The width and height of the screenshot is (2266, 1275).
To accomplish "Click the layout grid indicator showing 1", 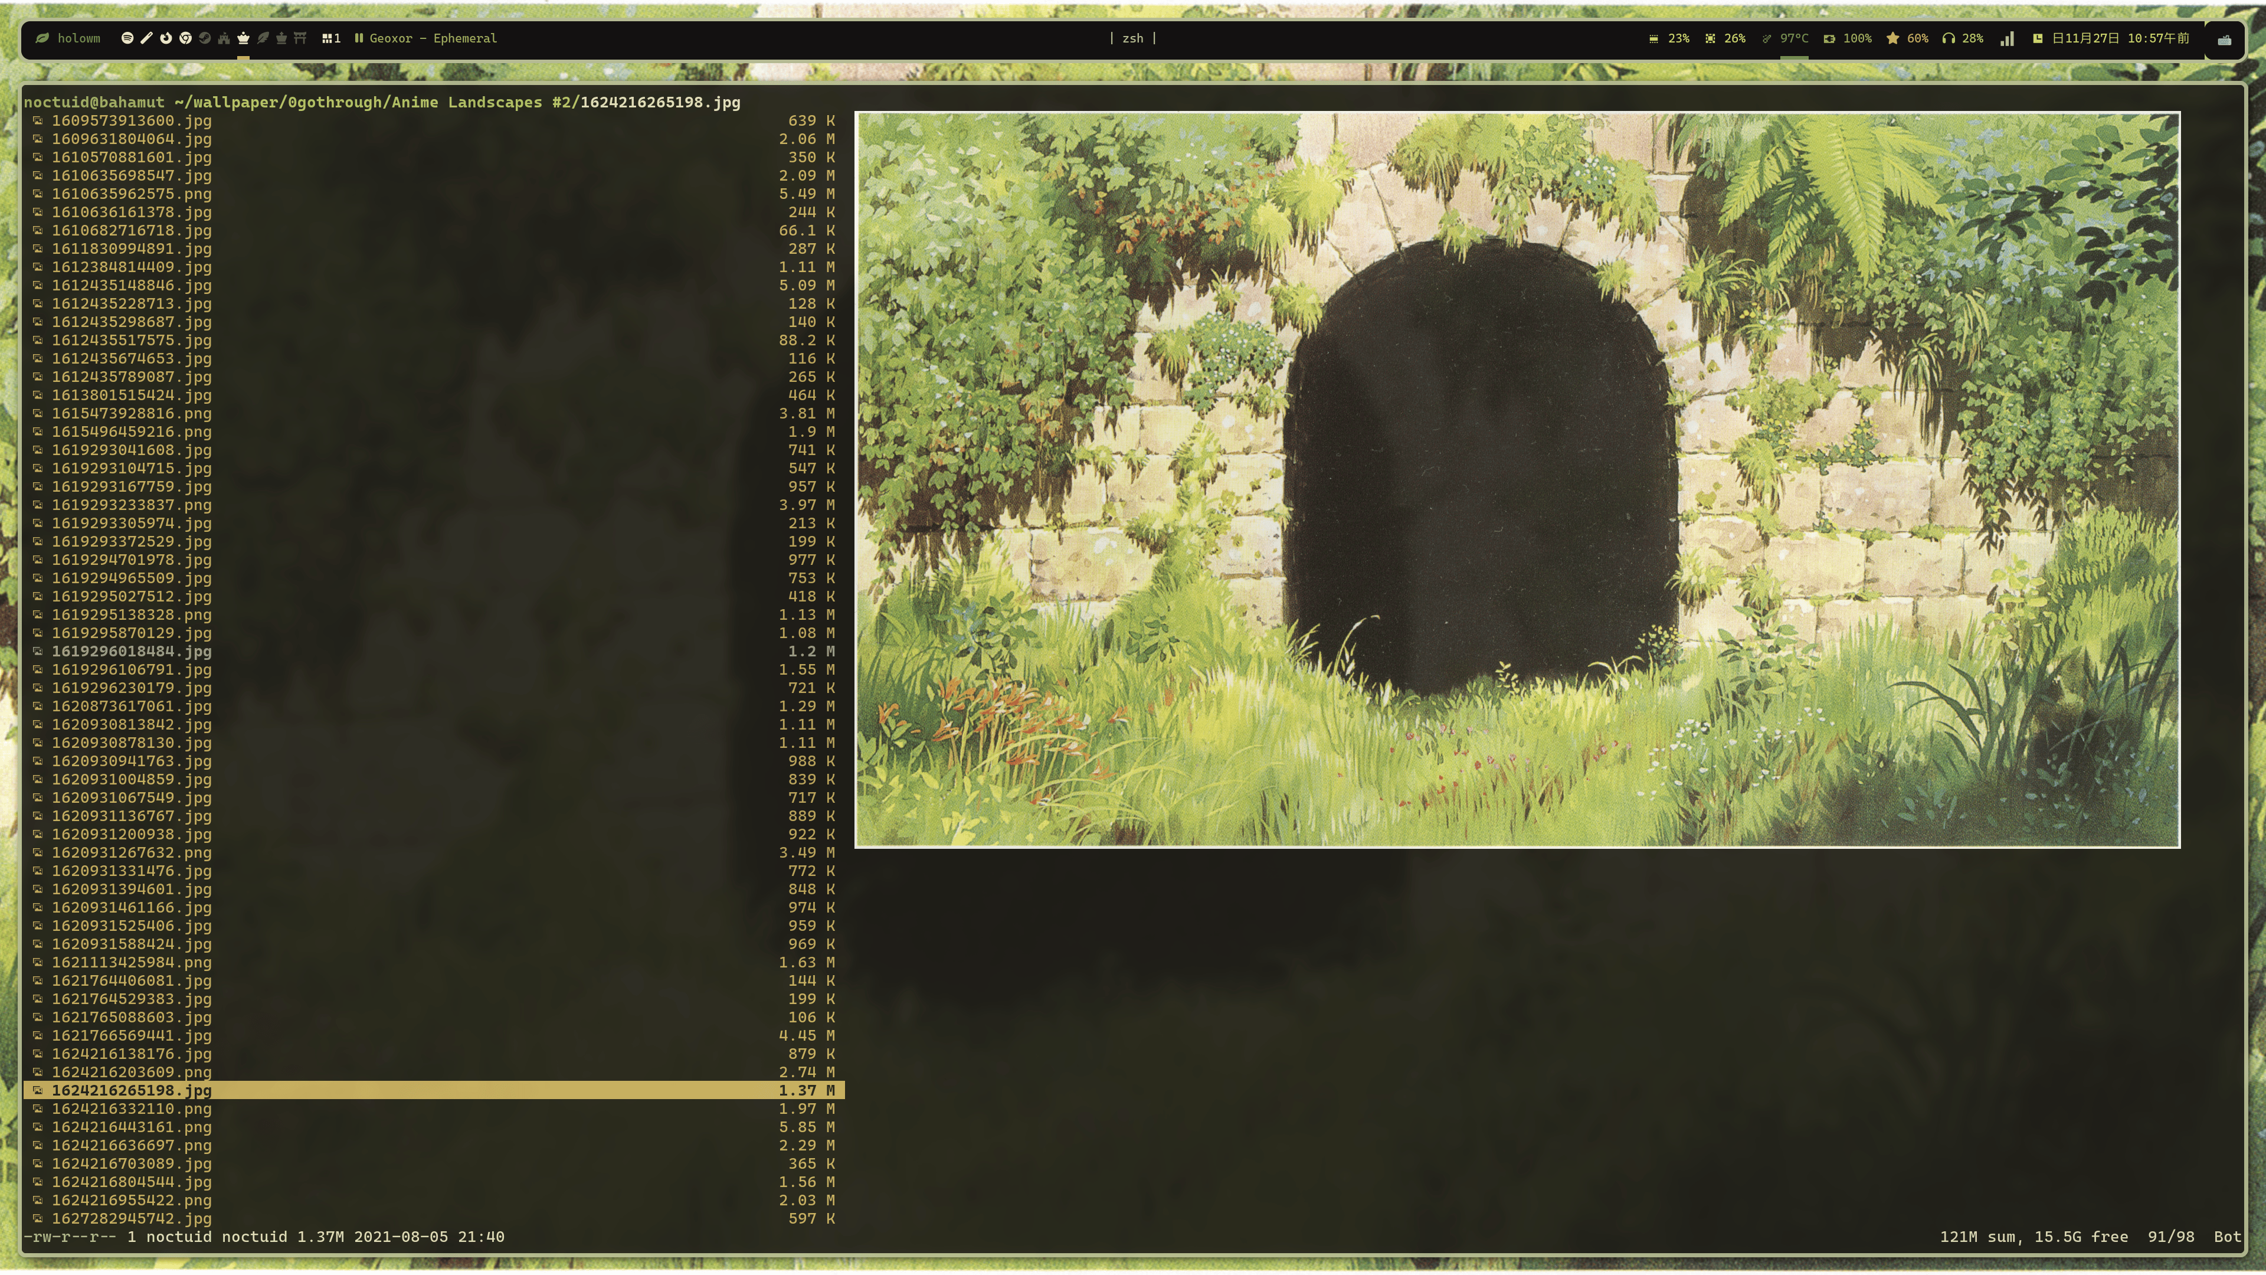I will point(330,38).
